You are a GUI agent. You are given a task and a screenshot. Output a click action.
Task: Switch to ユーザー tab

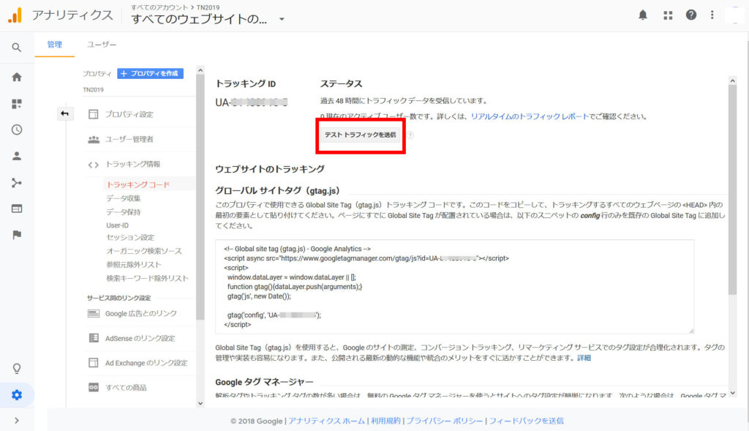101,45
